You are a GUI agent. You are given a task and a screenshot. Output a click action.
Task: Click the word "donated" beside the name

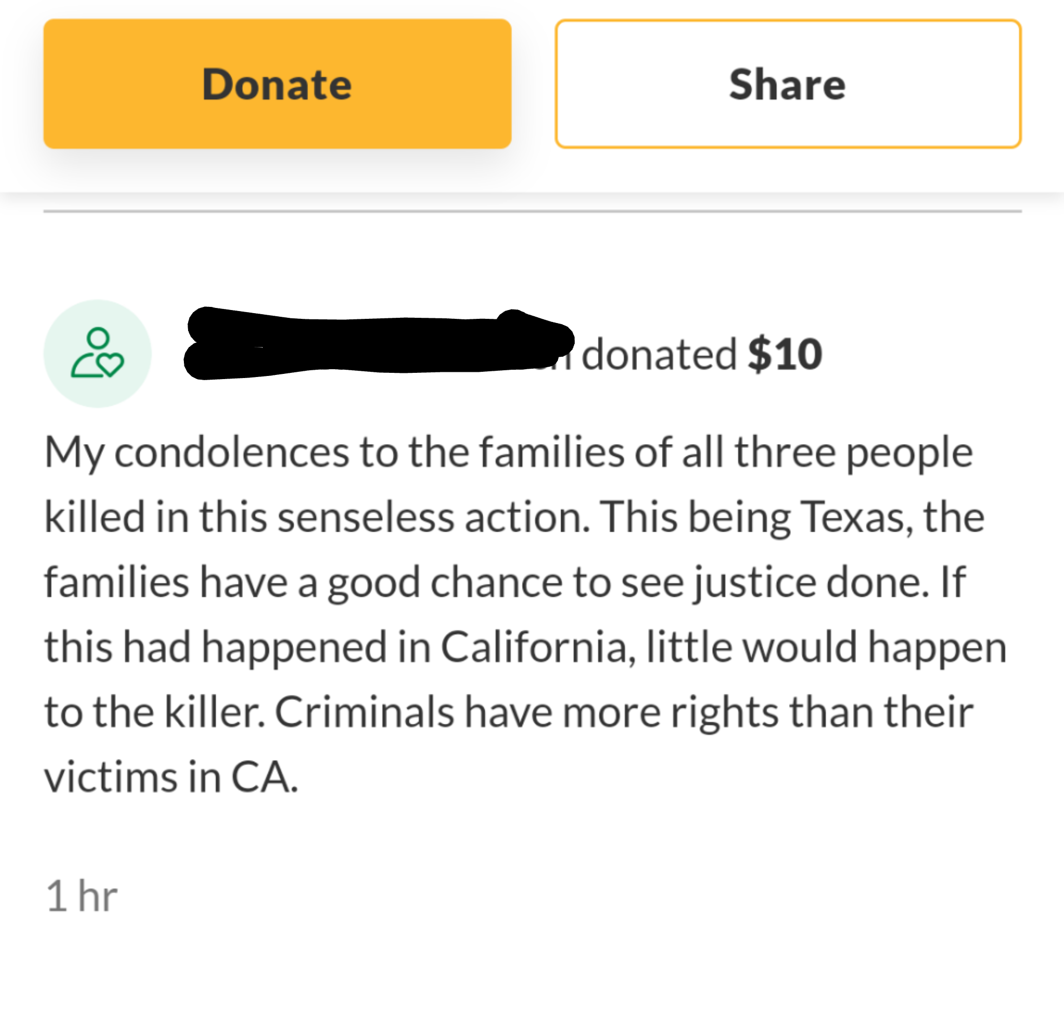point(658,355)
